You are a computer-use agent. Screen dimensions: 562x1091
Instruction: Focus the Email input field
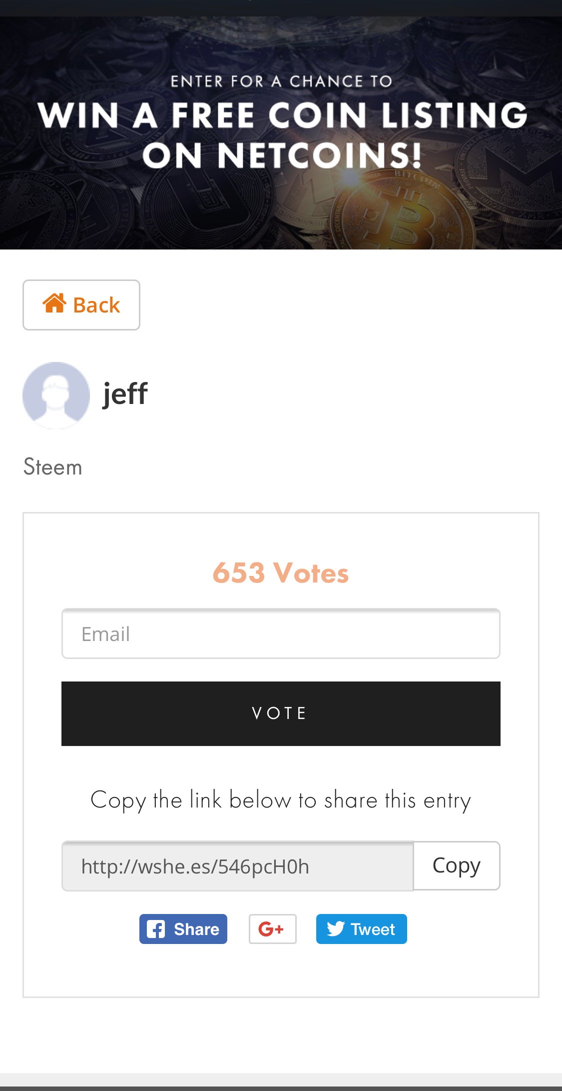click(x=281, y=634)
